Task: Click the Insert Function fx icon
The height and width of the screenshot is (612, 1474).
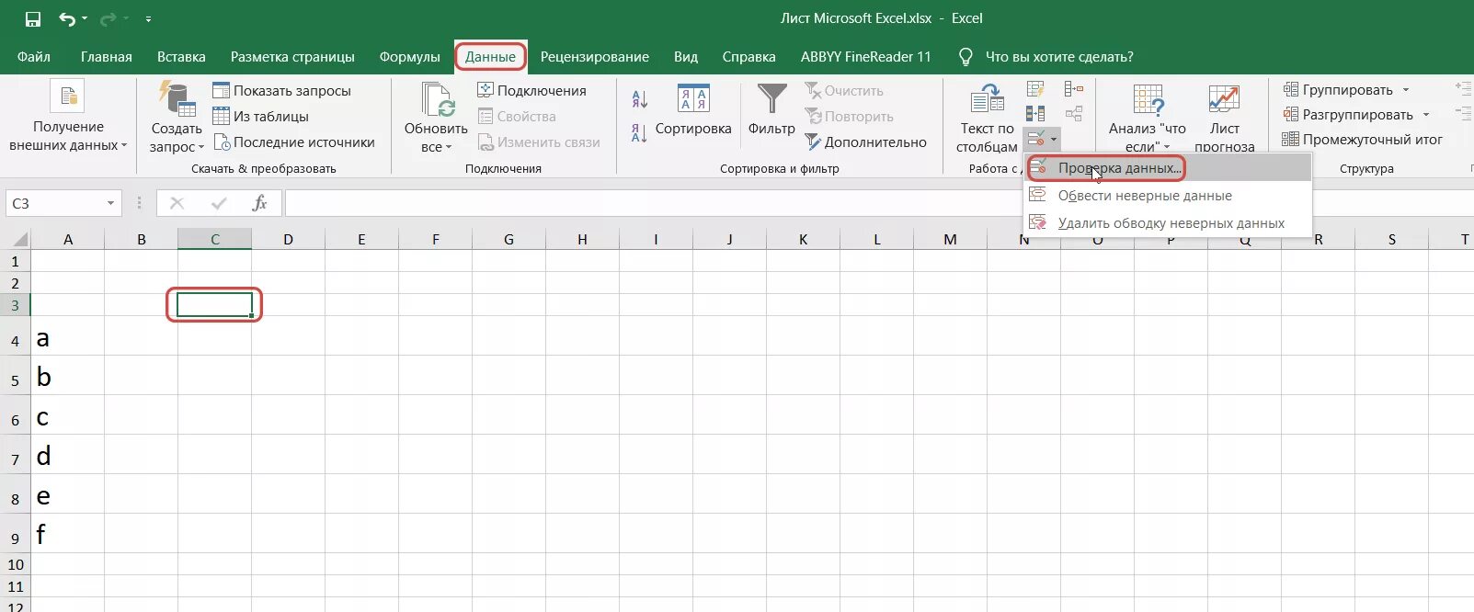Action: [260, 203]
